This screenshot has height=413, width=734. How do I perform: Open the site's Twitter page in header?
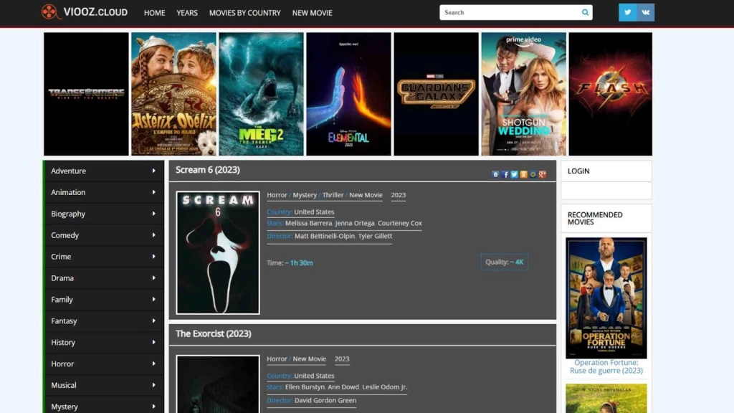[x=627, y=12]
